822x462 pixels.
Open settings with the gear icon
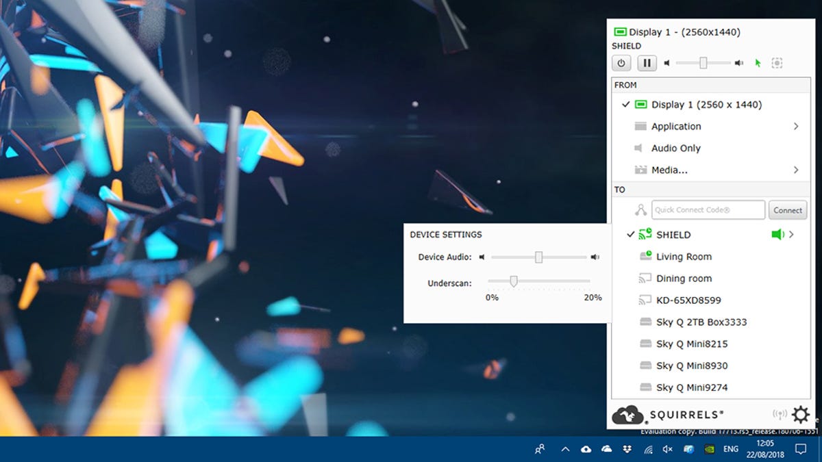pyautogui.click(x=800, y=414)
